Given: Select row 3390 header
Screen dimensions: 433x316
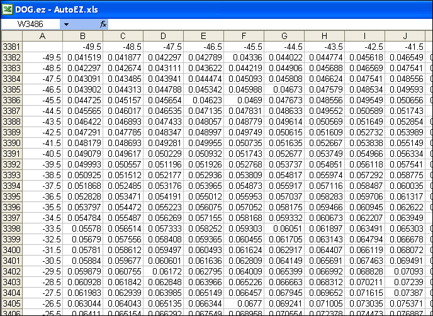Looking at the screenshot, I should tap(11, 143).
